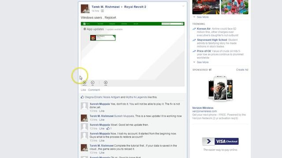Like Suresh's 'I lost my account' comment
Screen dimensions: 282x158
102,140
